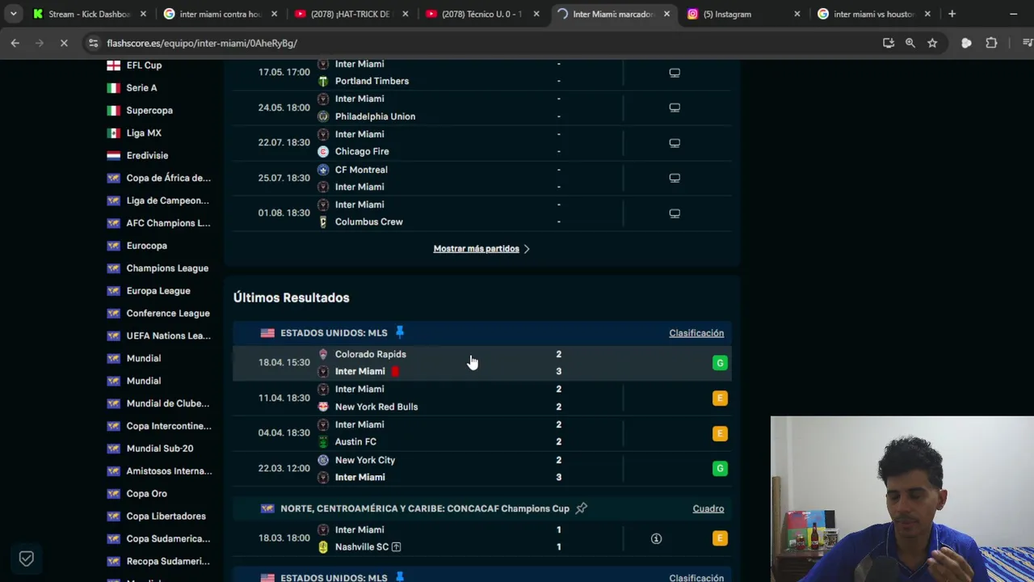Open TV info icon for Columbus Crew match

(675, 213)
